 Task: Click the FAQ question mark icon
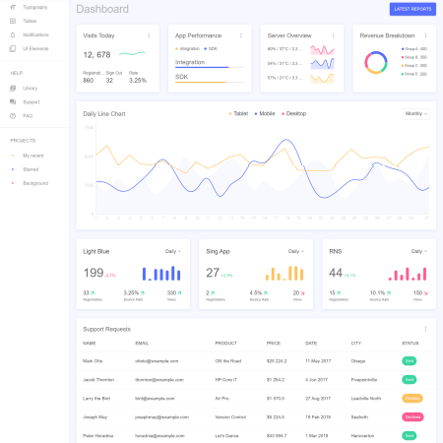pyautogui.click(x=13, y=116)
